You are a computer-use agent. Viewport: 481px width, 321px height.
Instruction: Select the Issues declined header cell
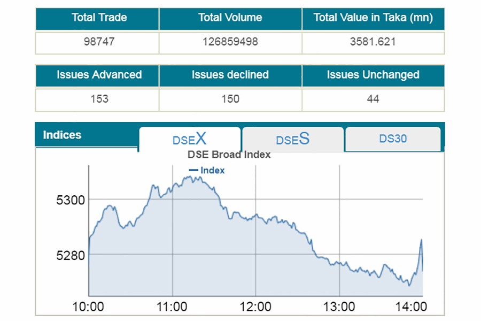pyautogui.click(x=230, y=75)
